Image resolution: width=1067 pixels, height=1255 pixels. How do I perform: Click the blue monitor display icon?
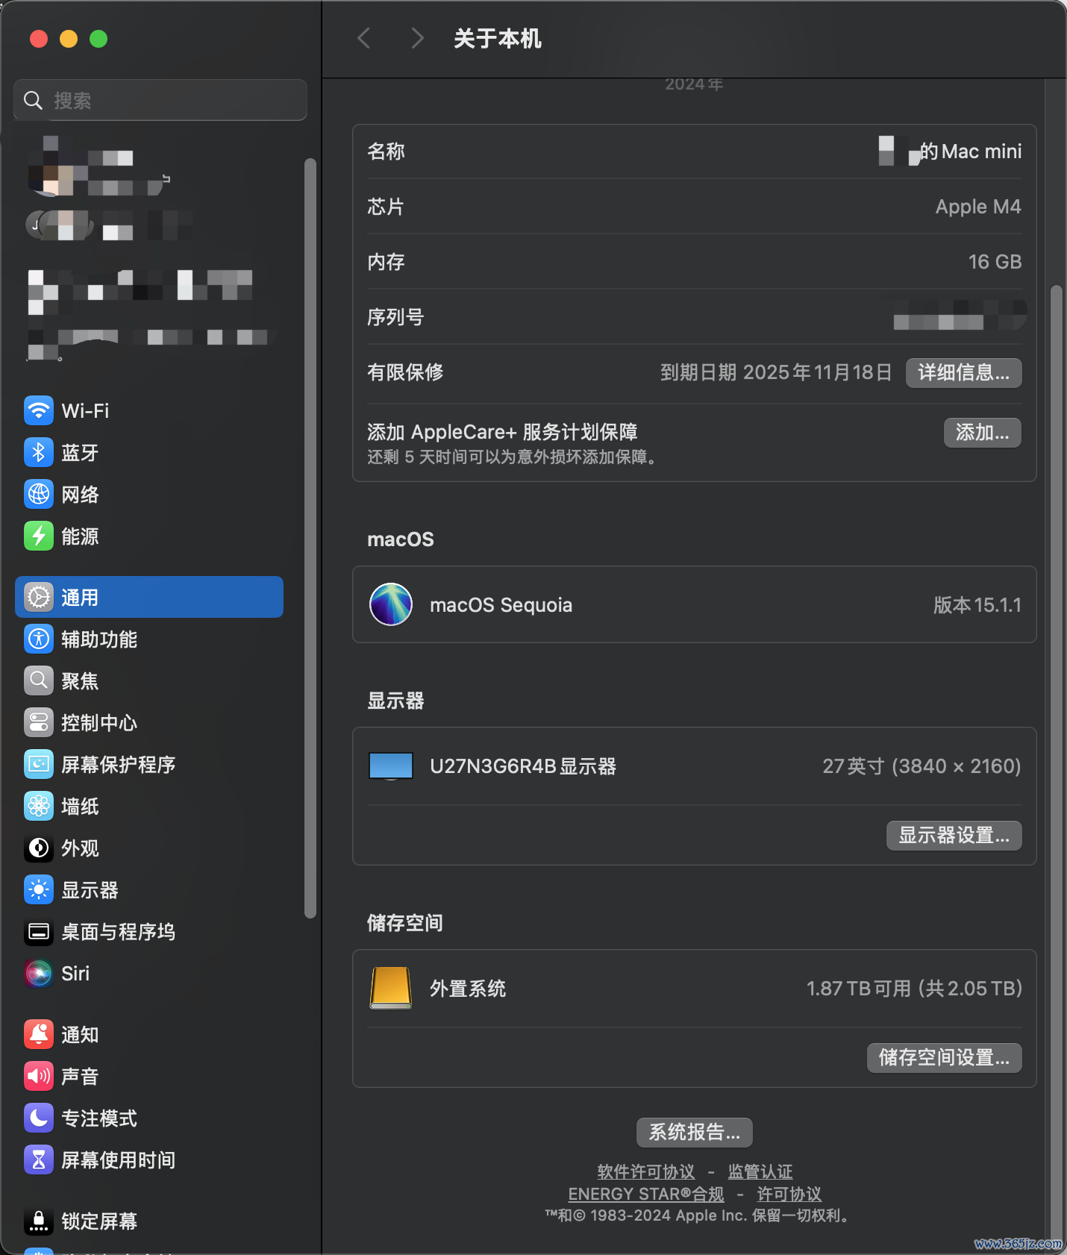point(391,766)
